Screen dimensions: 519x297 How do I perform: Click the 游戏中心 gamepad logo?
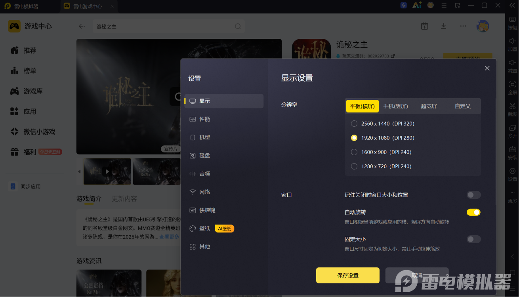point(14,26)
